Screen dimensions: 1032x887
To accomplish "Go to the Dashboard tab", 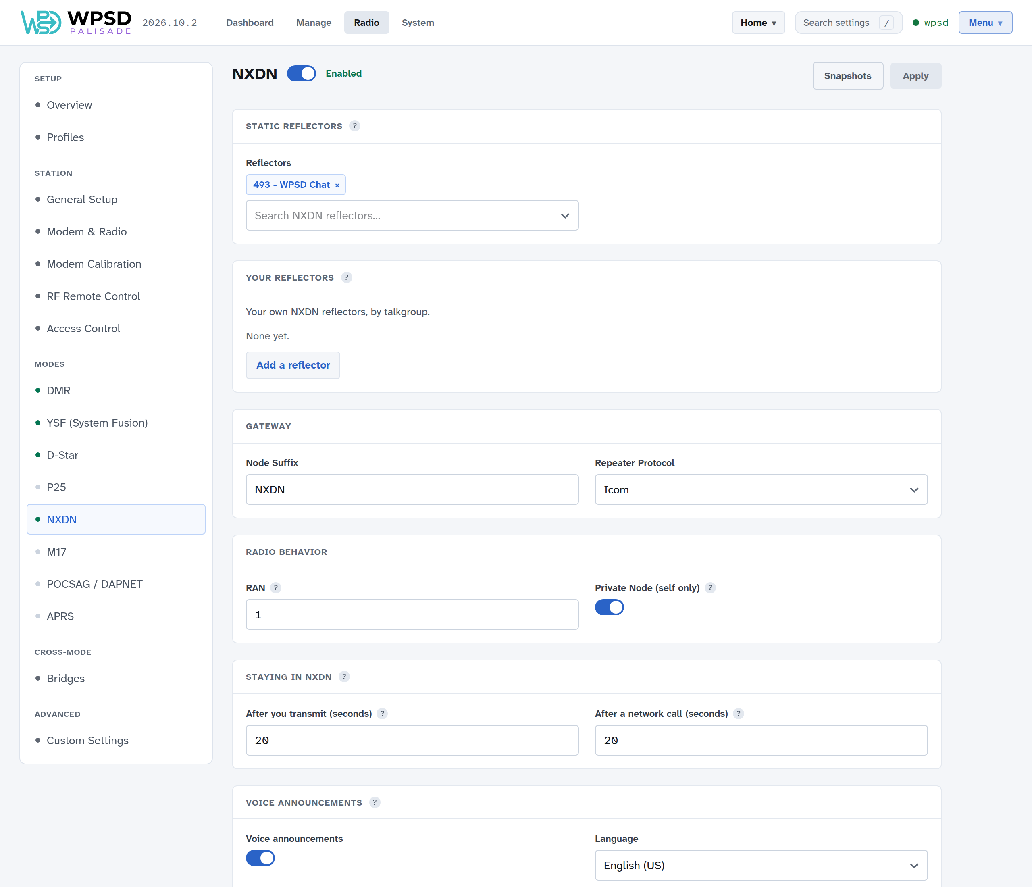I will (250, 23).
